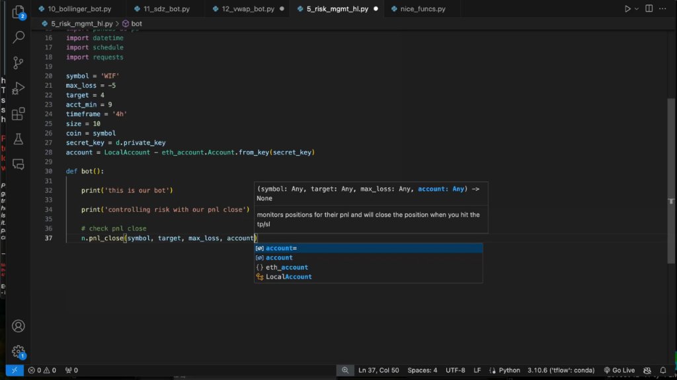The height and width of the screenshot is (380, 677).
Task: Show errors and warnings count
Action: tap(42, 370)
